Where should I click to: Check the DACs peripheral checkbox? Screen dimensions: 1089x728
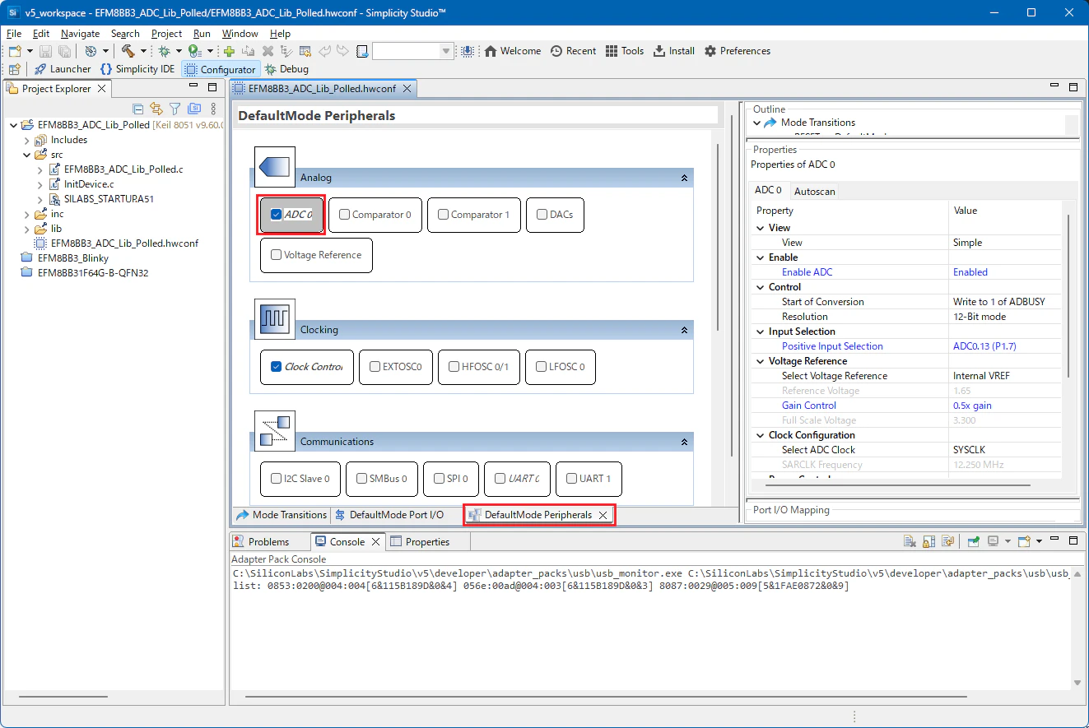[542, 215]
